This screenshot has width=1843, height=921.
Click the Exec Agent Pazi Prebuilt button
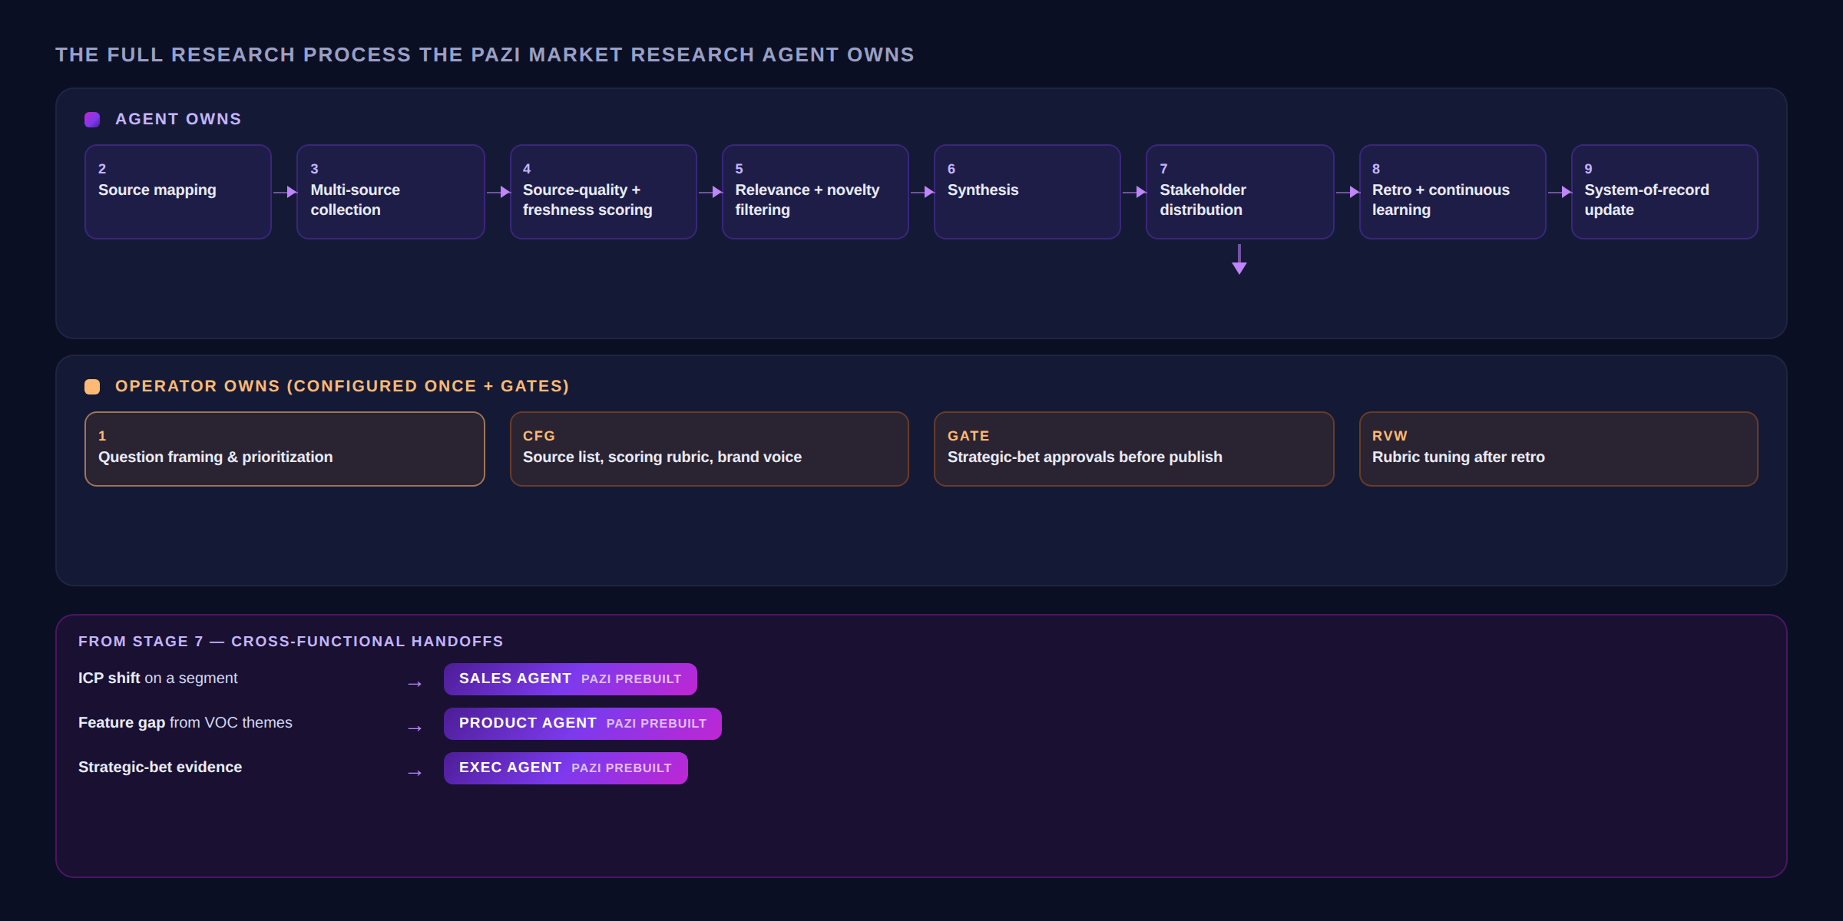coord(566,768)
